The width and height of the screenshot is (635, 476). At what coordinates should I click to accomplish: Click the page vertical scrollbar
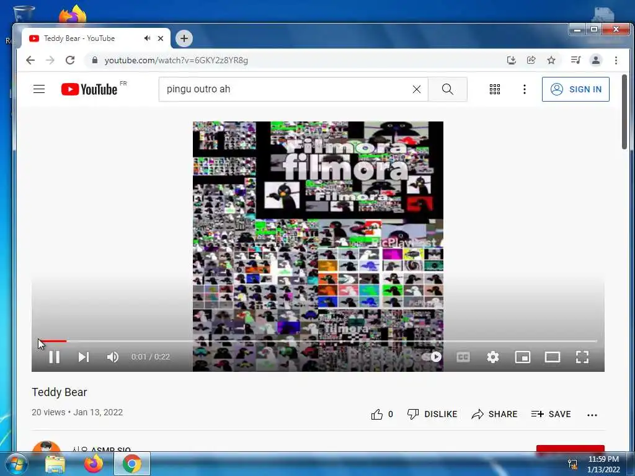(x=624, y=112)
